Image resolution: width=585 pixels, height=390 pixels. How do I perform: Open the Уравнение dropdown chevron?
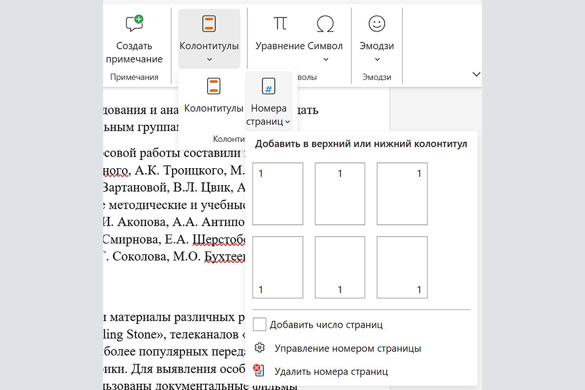[326, 58]
